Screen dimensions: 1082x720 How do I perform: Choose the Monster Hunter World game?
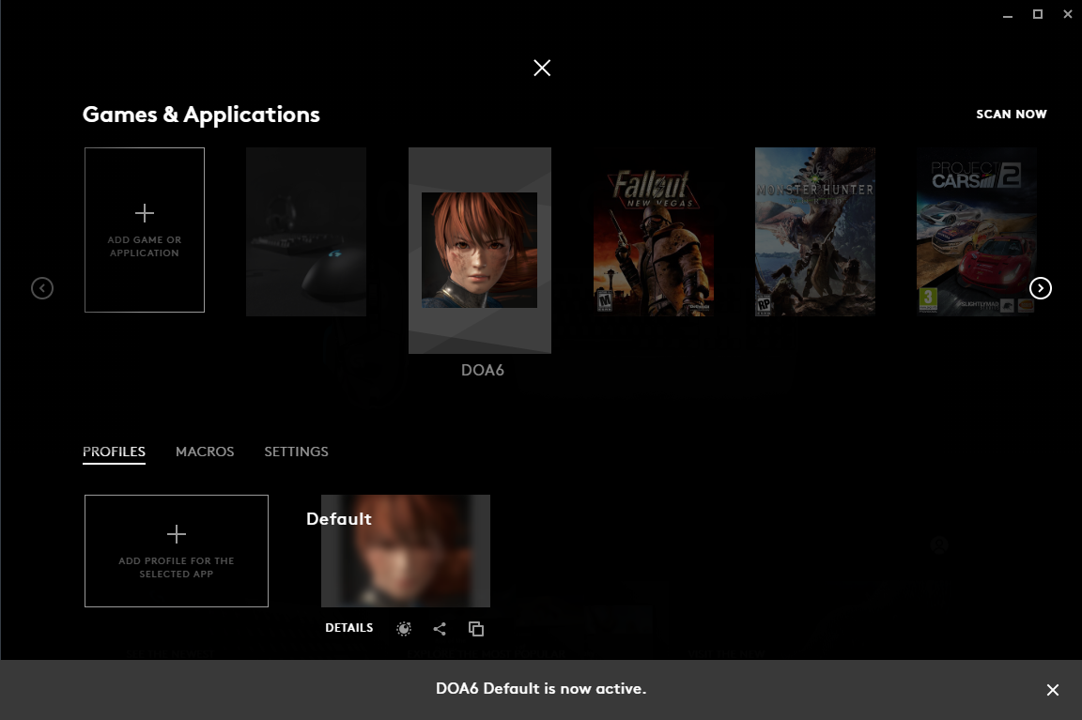(815, 232)
